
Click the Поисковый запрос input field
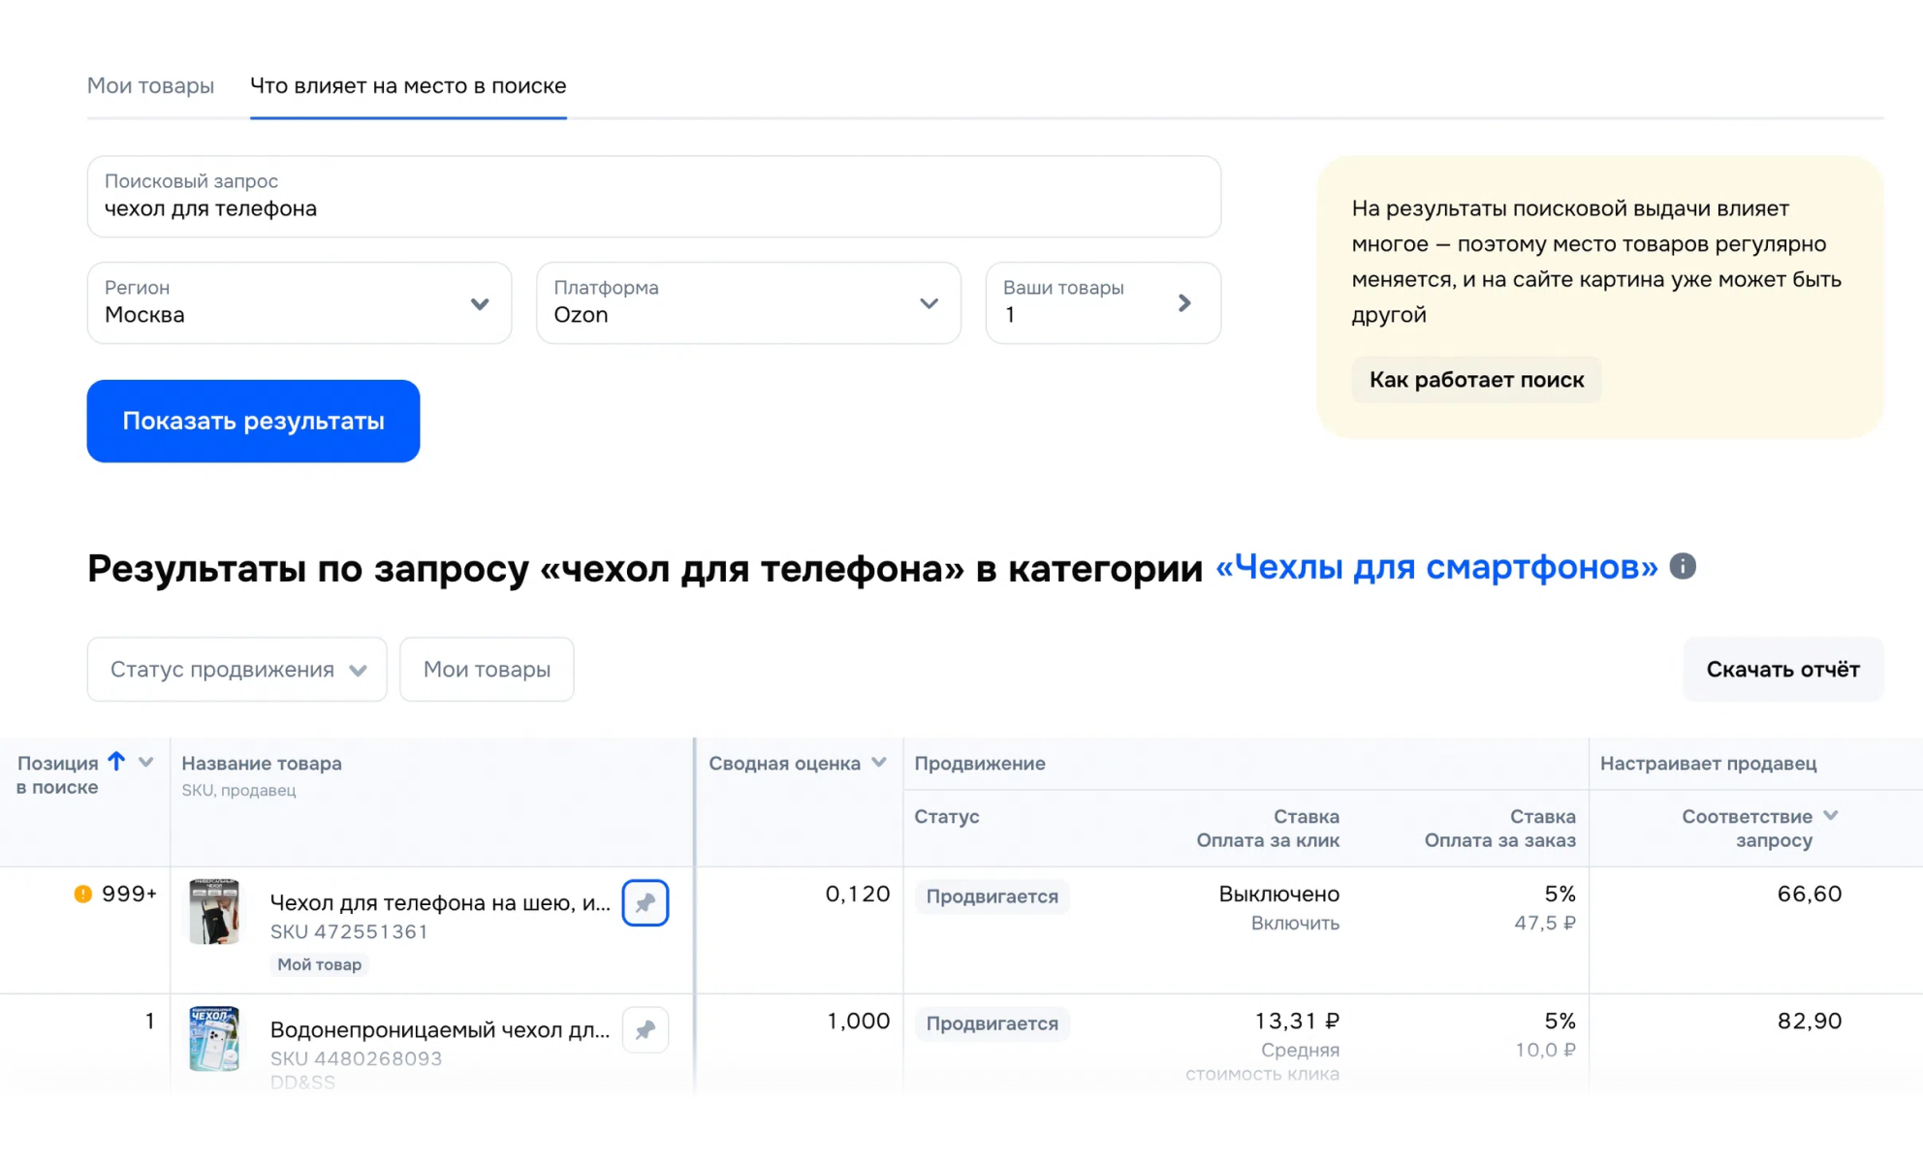coord(654,197)
